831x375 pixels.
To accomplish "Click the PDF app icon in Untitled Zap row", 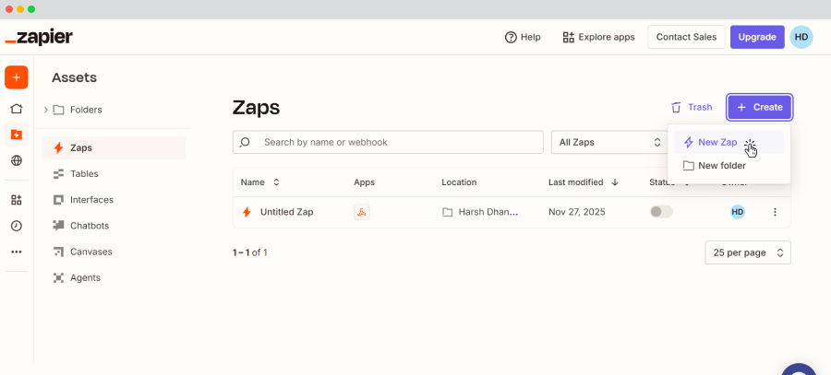I will (362, 212).
